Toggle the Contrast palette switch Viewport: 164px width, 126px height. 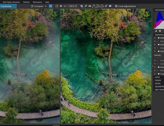[158, 60]
